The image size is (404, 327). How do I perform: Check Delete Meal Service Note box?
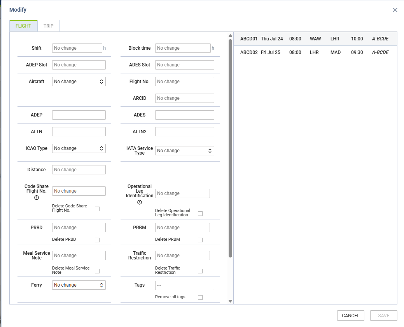(x=97, y=271)
